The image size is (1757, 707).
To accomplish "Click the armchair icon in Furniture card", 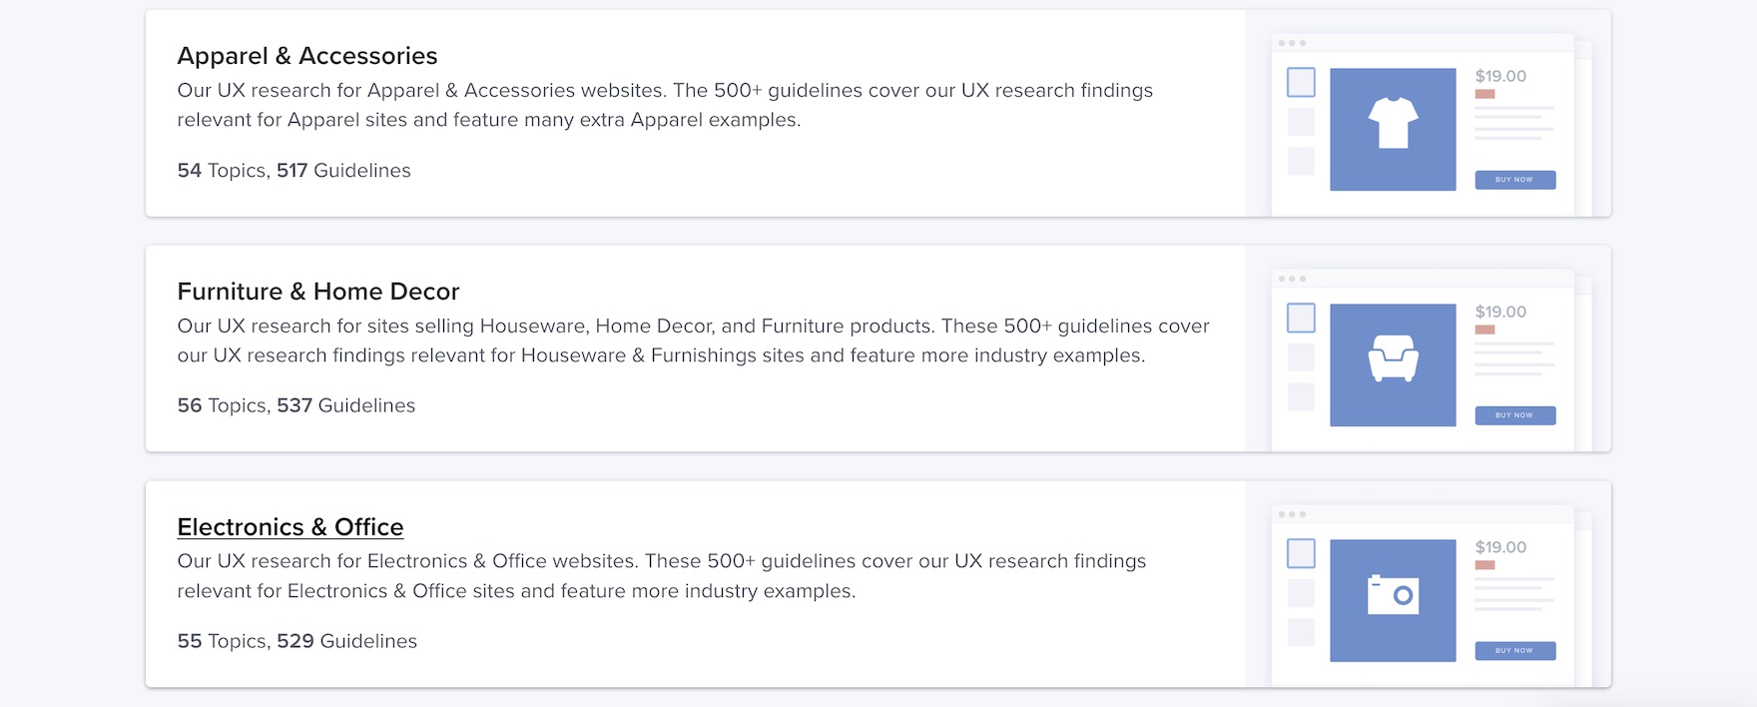I will point(1393,358).
